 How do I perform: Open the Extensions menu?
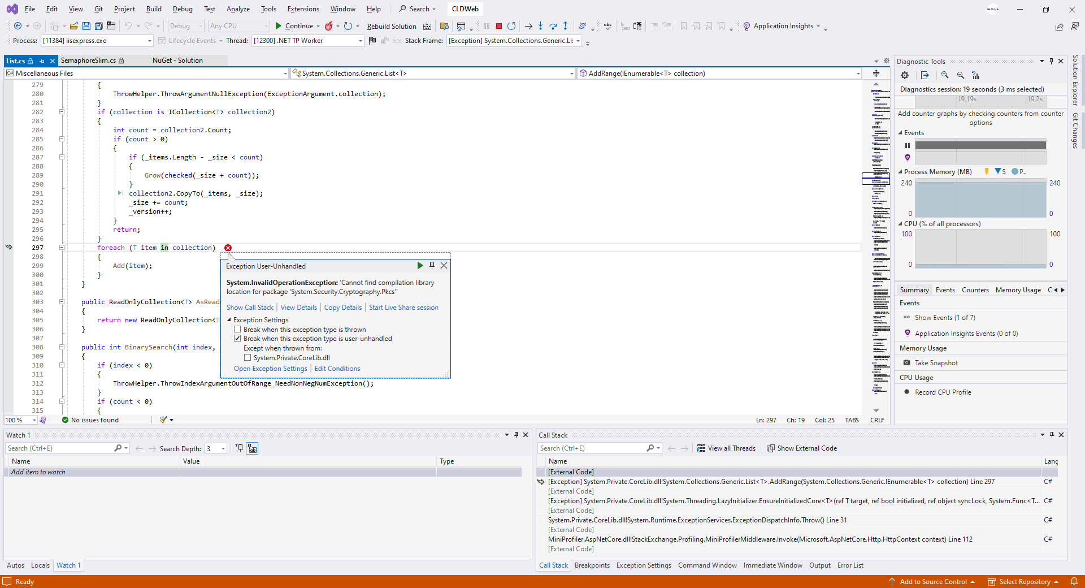coord(303,9)
